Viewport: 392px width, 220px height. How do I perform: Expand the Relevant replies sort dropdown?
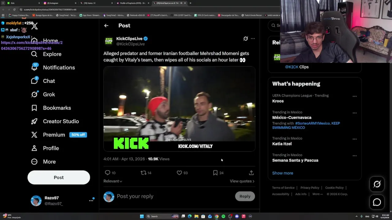point(113,181)
